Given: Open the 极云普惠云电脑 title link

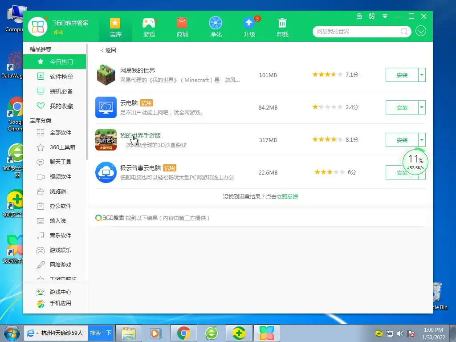Looking at the screenshot, I should click(140, 168).
